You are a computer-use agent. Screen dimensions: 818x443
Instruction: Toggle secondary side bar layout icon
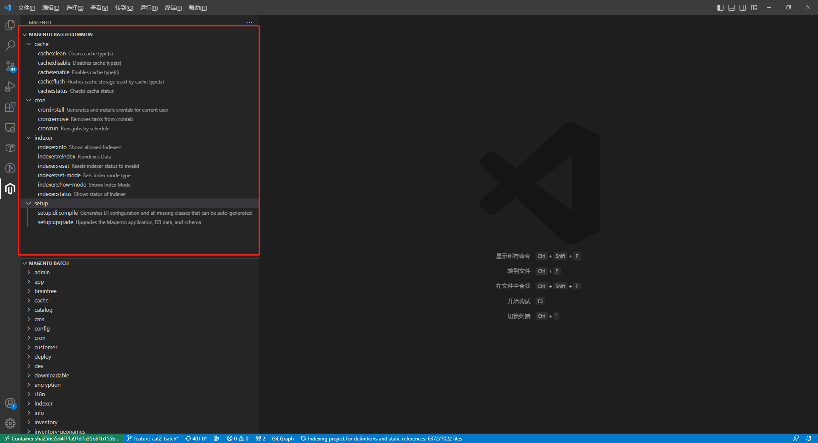pyautogui.click(x=743, y=8)
